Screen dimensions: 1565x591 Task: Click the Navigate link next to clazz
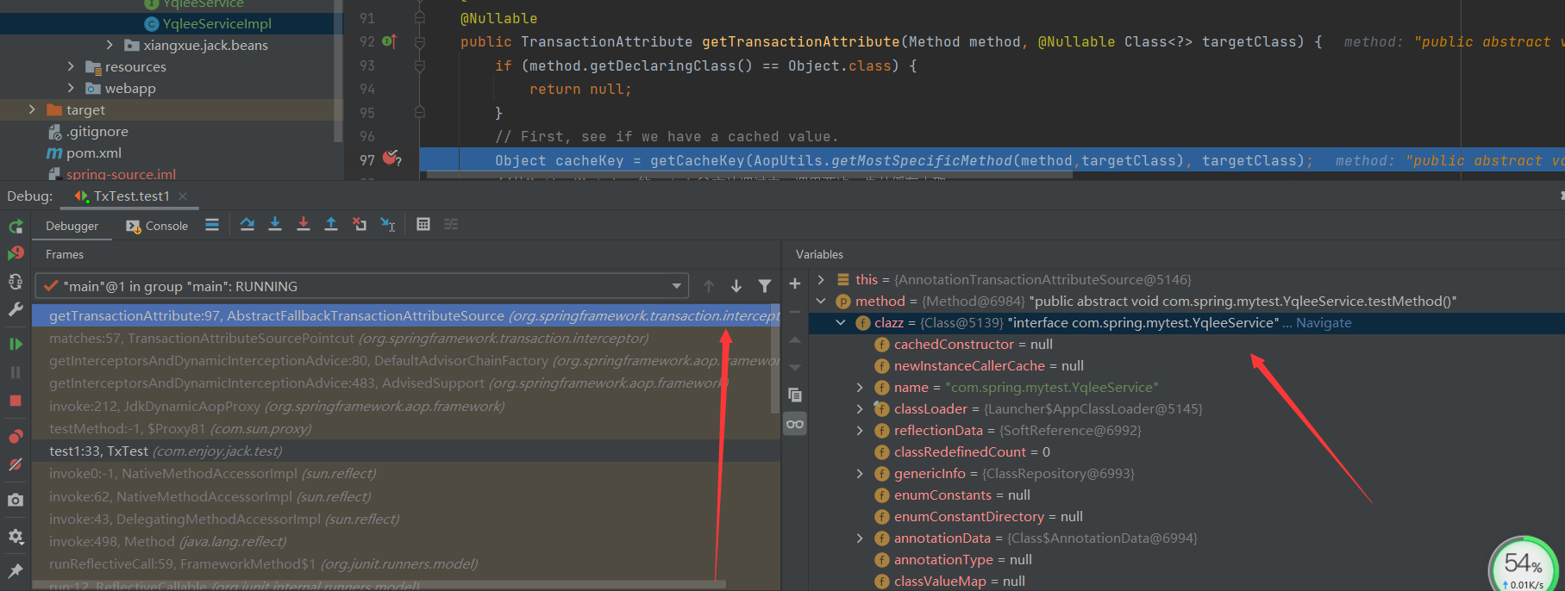click(x=1324, y=322)
